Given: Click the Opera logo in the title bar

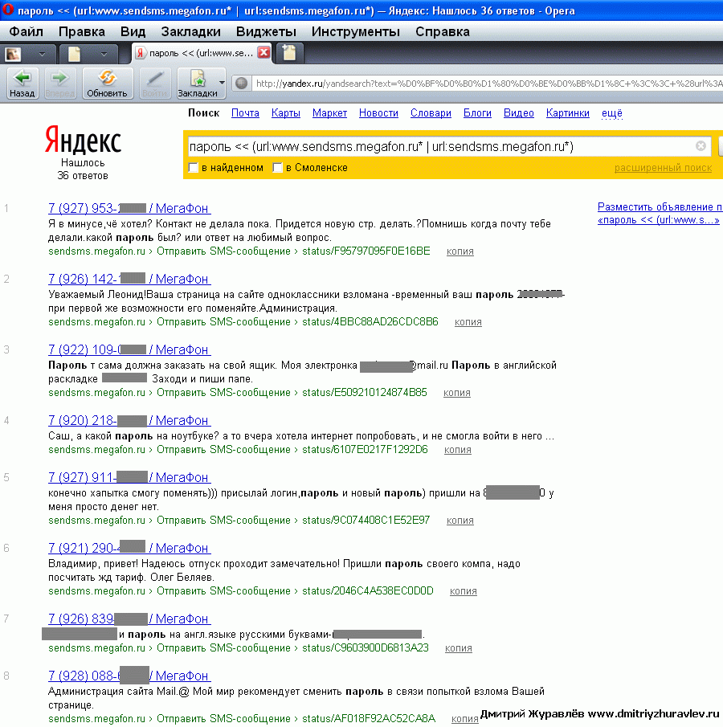Looking at the screenshot, I should (x=8, y=10).
